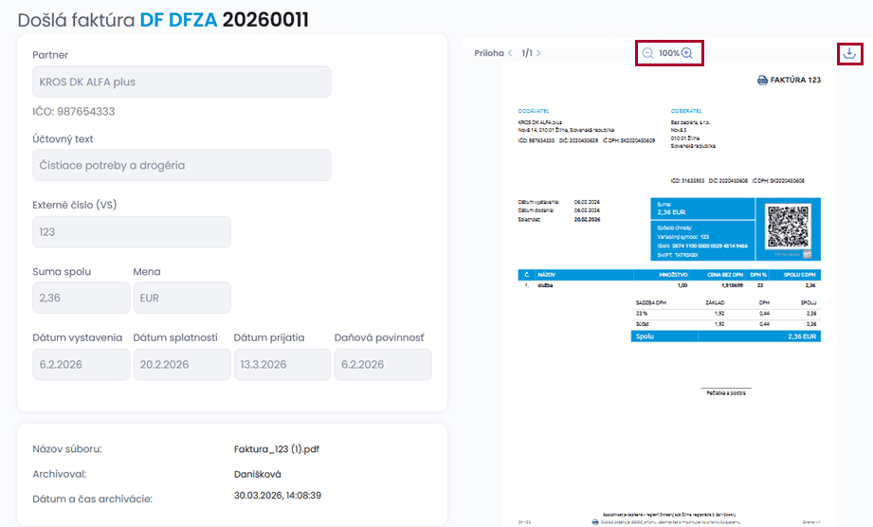The width and height of the screenshot is (873, 527).
Task: Click the 100% zoom level indicator
Action: click(668, 53)
